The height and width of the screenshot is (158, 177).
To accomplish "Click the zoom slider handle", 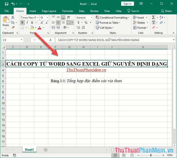I will click(x=151, y=155).
